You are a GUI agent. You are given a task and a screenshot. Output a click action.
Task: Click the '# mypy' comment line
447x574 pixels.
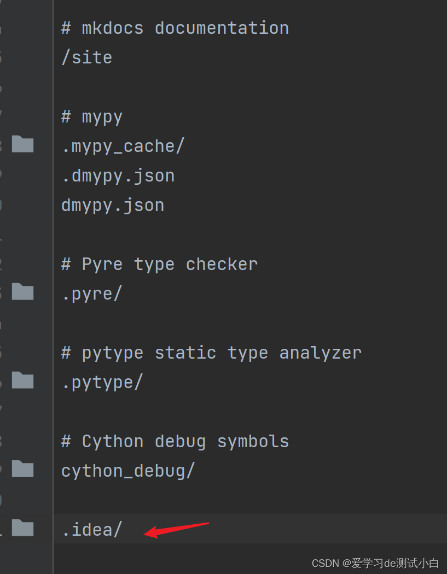(92, 116)
